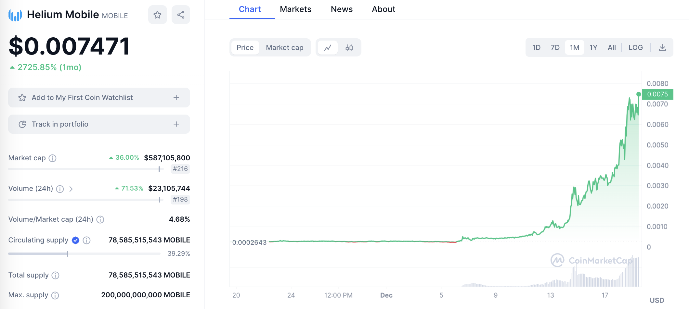Click the 71.53% volume change
Screen dimensions: 689x309
click(x=132, y=188)
